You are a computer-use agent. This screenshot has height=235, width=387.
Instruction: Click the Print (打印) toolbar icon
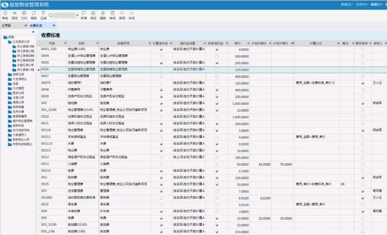(x=25, y=14)
